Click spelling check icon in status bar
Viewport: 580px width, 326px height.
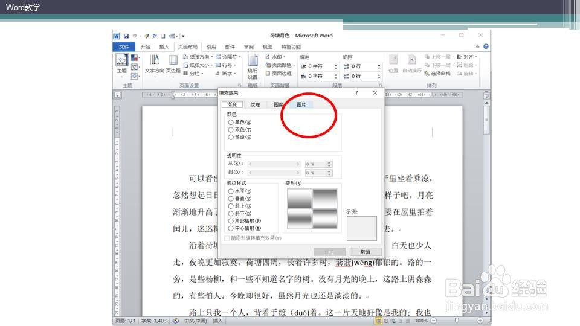[176, 321]
